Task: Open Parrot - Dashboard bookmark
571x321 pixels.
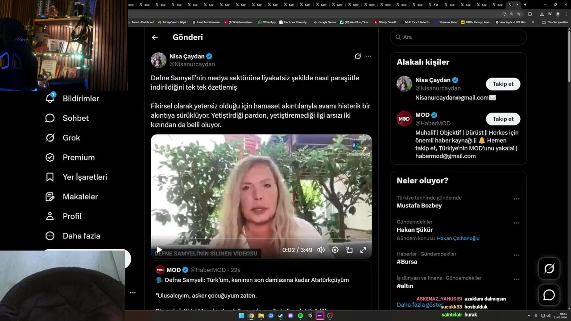Action: tap(141, 22)
